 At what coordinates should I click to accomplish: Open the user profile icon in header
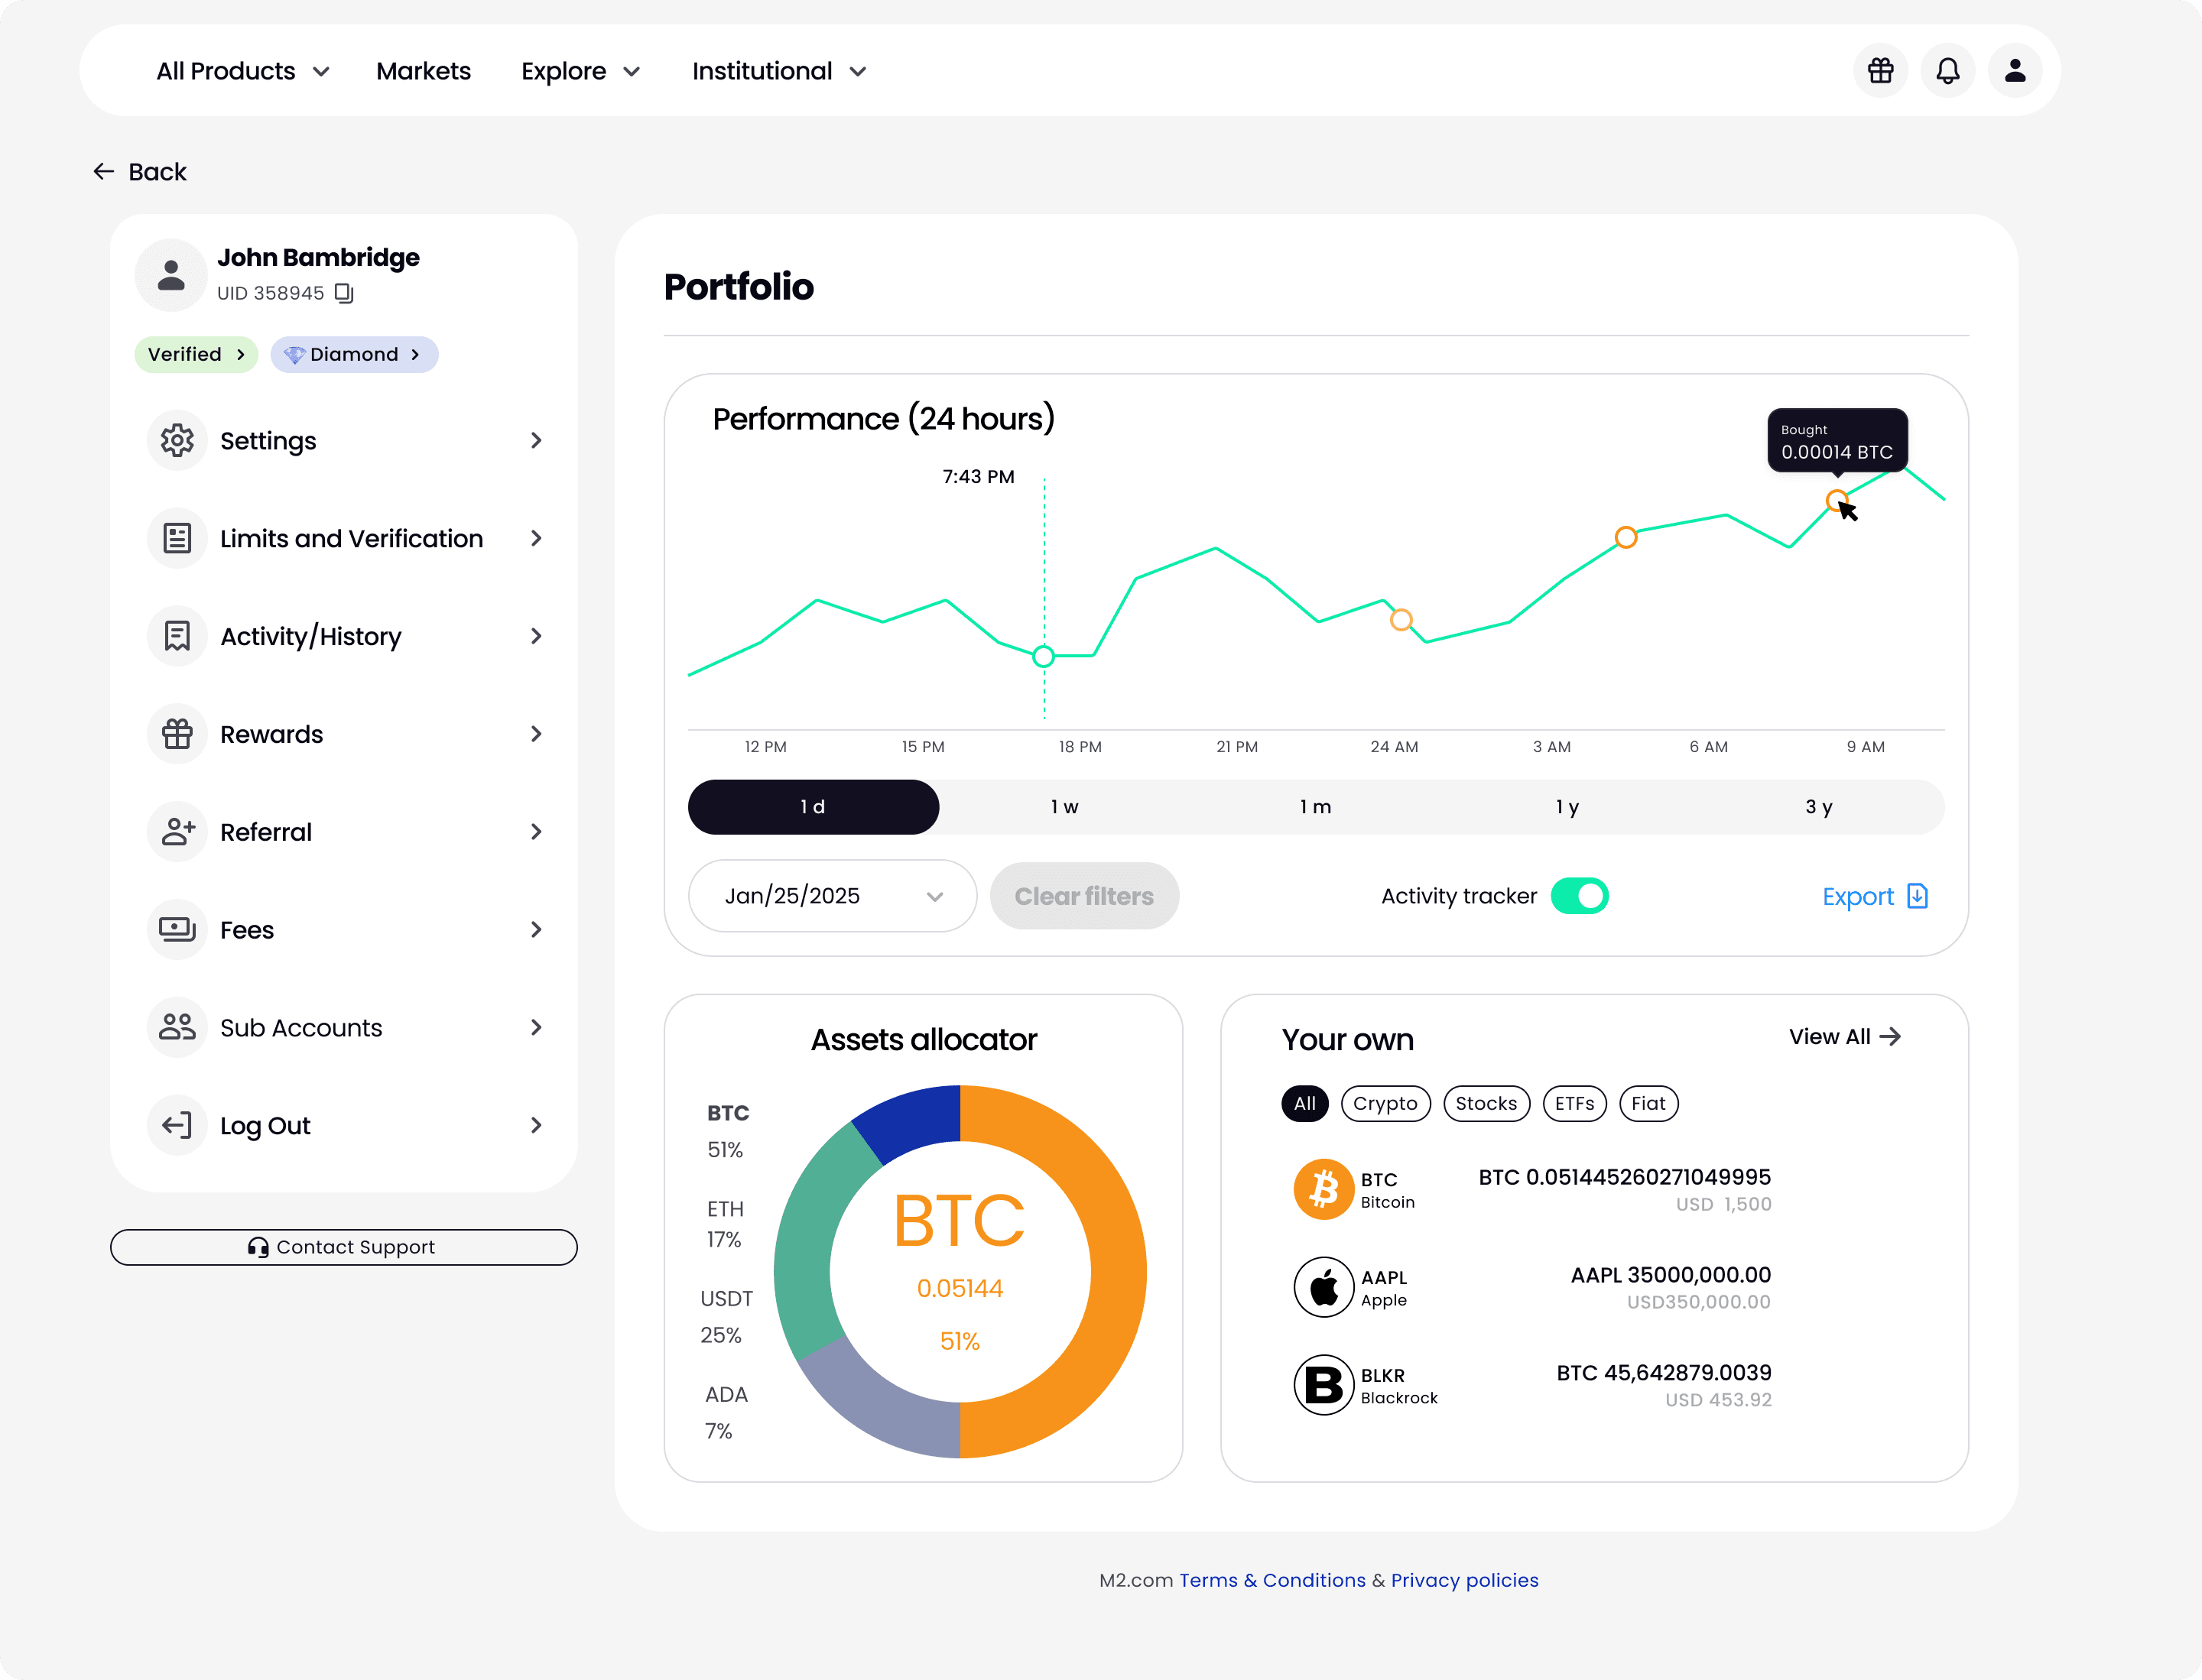pyautogui.click(x=2015, y=71)
